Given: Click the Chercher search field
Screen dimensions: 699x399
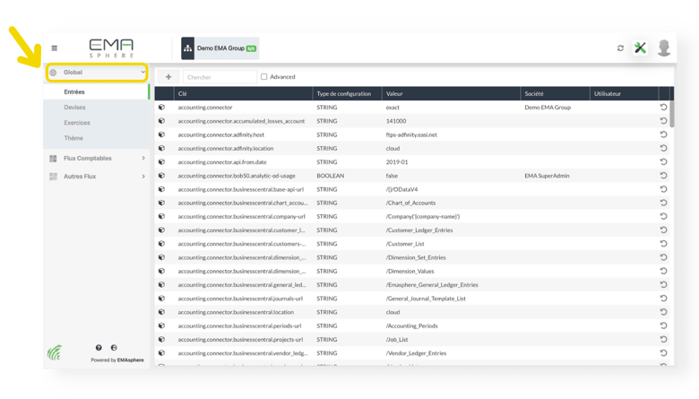Looking at the screenshot, I should pyautogui.click(x=220, y=77).
